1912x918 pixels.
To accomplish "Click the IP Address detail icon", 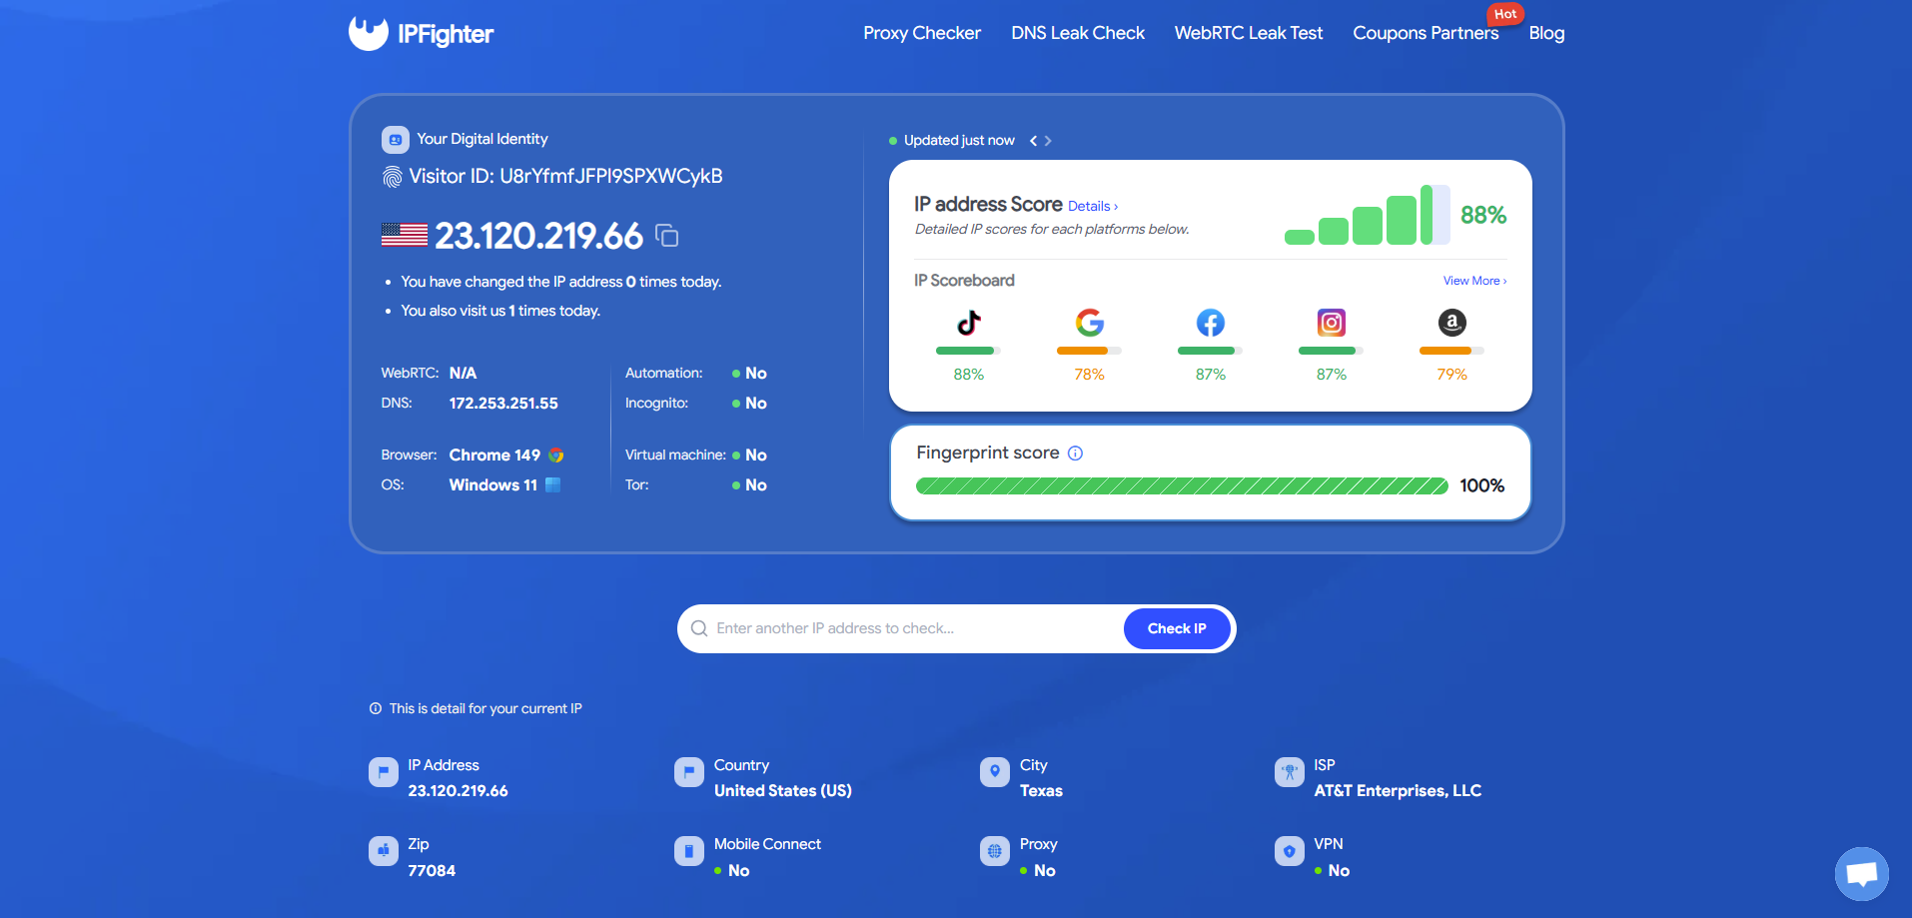I will coord(383,772).
